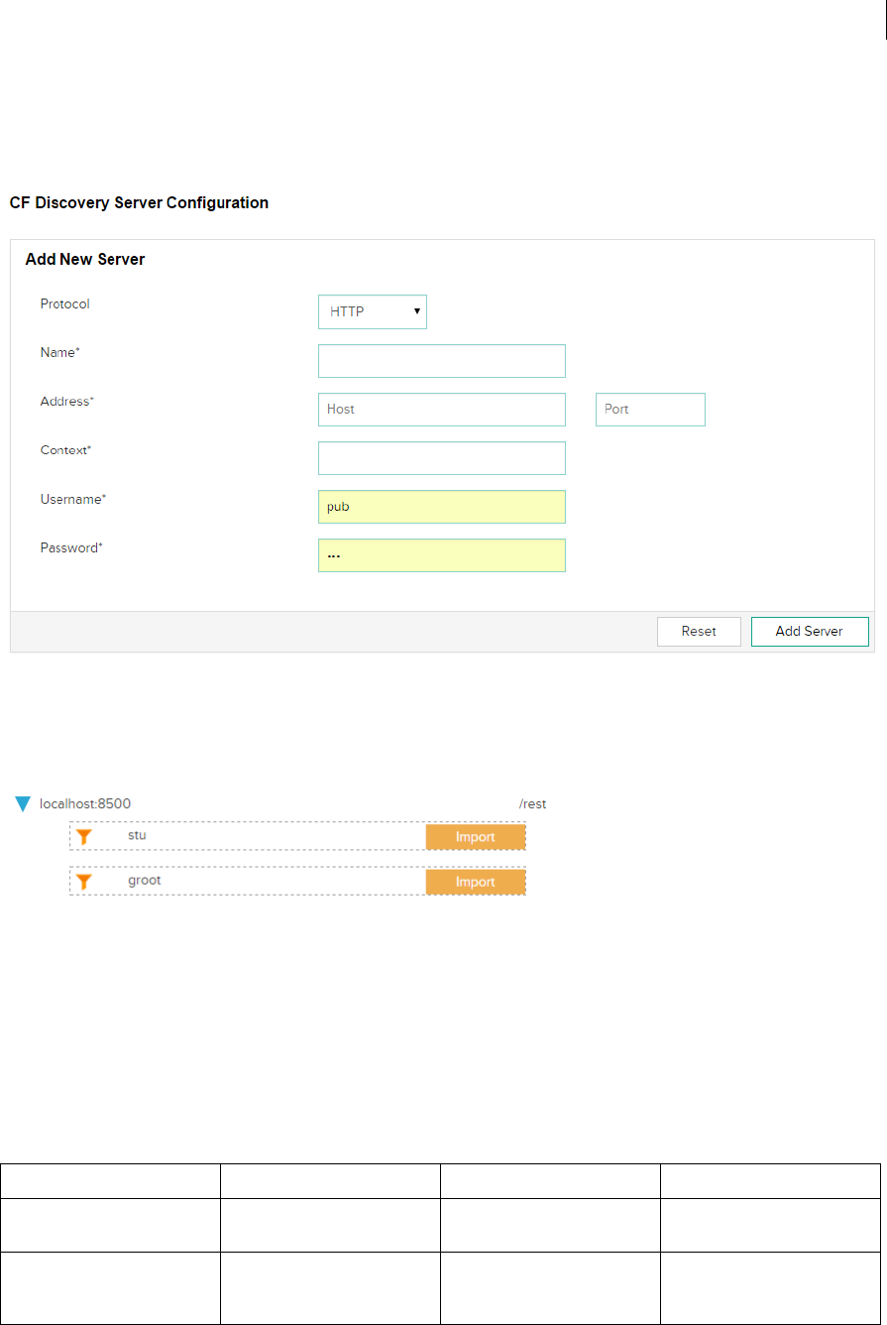Click the CF Discovery Server Configuration title
This screenshot has width=887, height=1325.
coord(139,203)
